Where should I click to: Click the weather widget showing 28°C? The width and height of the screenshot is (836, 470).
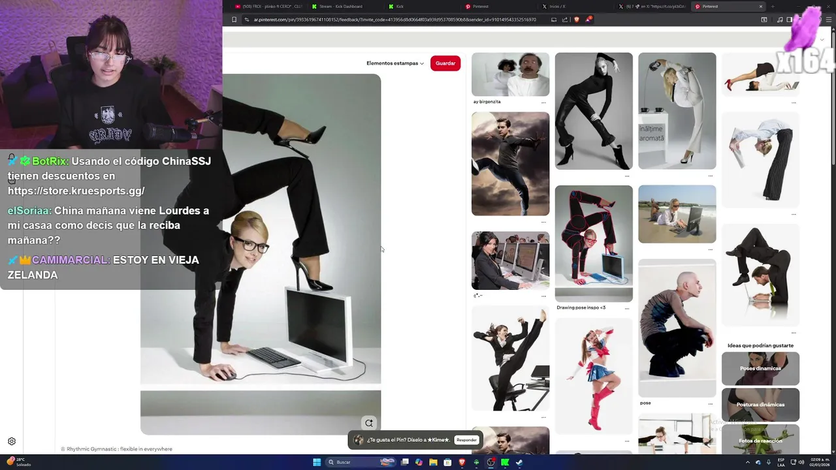[x=18, y=462]
